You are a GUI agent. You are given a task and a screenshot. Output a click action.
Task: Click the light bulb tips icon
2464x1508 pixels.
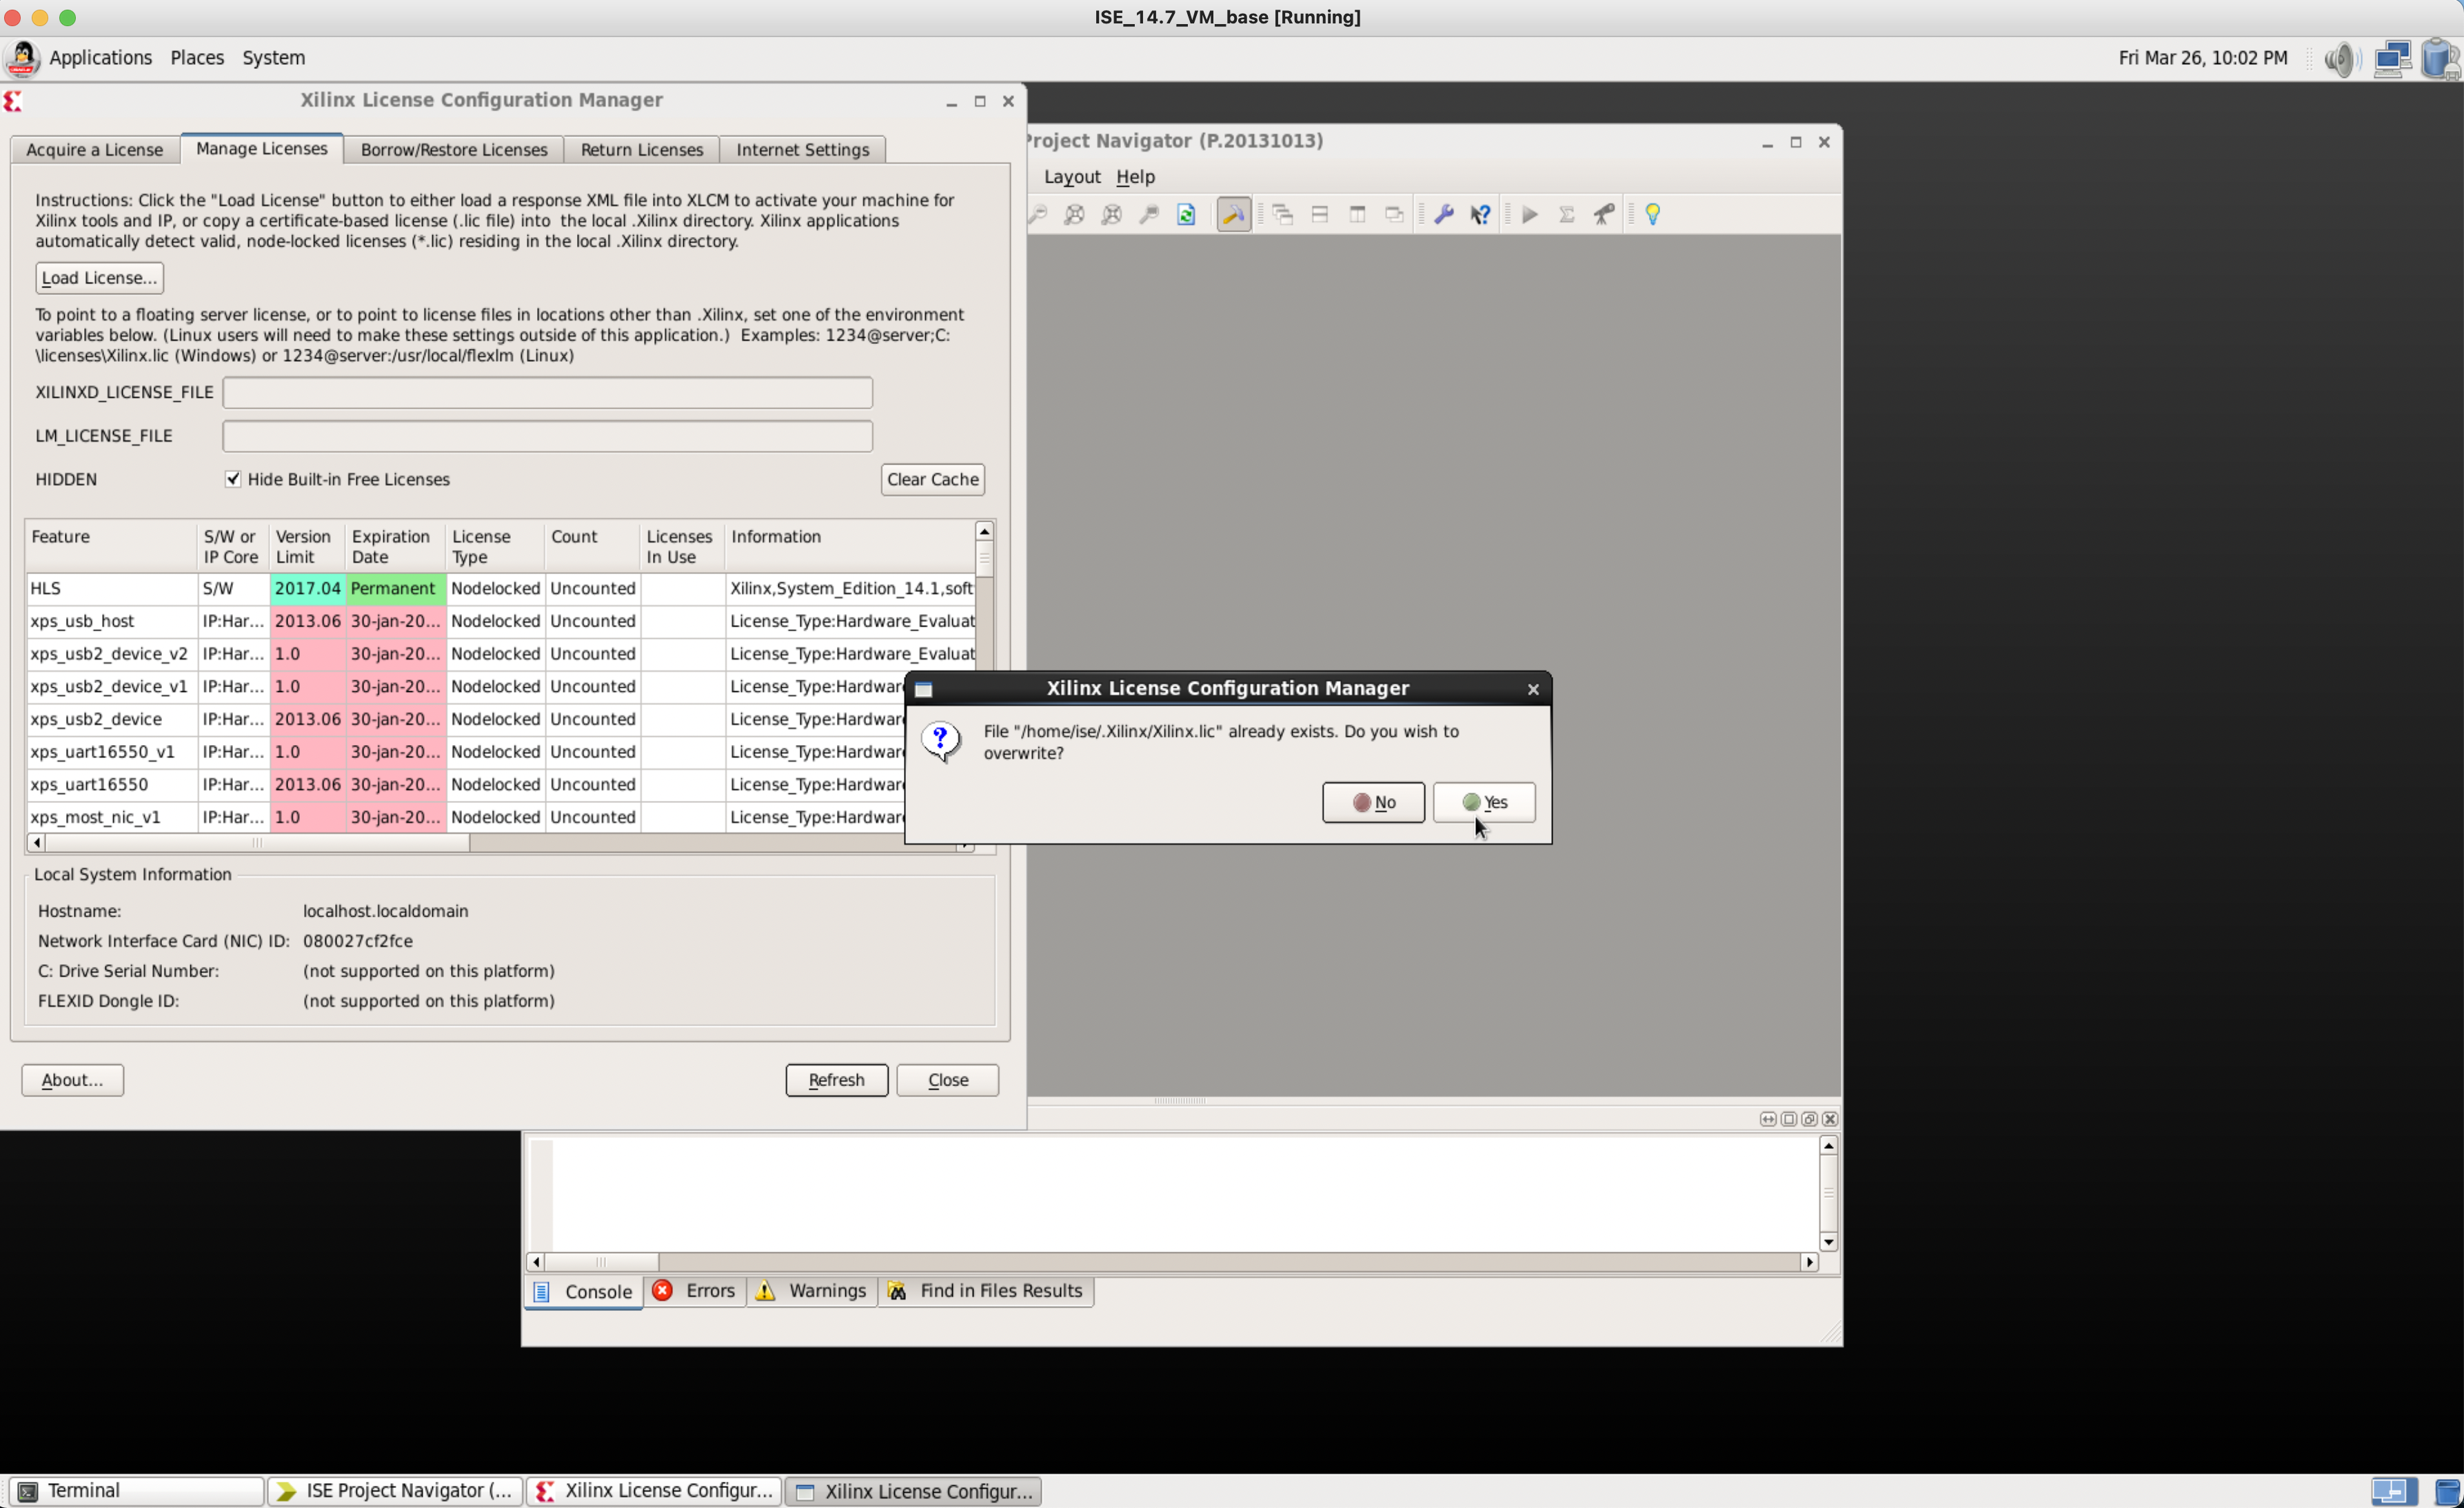tap(1653, 214)
